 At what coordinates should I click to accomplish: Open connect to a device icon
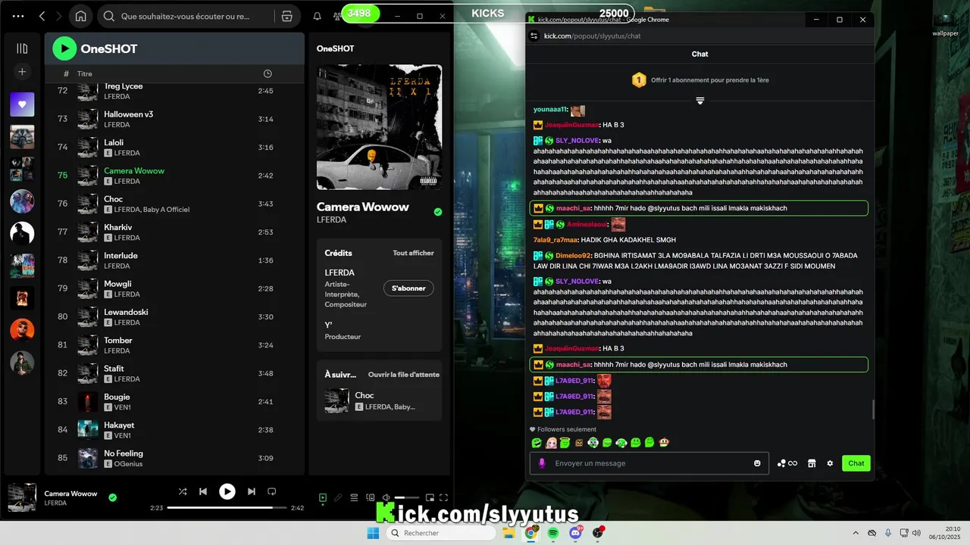[x=371, y=497]
